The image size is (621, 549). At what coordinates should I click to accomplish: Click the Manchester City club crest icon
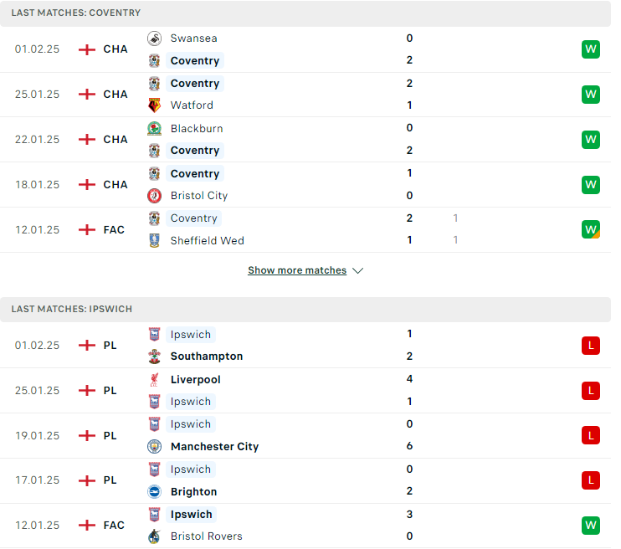pyautogui.click(x=154, y=447)
